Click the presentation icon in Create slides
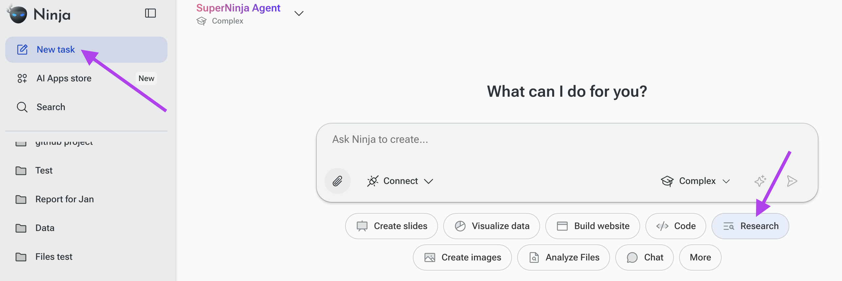This screenshot has height=281, width=842. (x=362, y=226)
